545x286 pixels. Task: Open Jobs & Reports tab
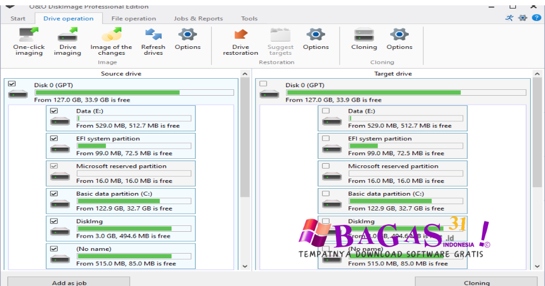click(x=198, y=19)
